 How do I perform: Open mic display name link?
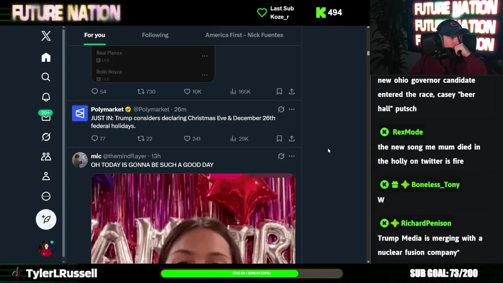(x=96, y=156)
